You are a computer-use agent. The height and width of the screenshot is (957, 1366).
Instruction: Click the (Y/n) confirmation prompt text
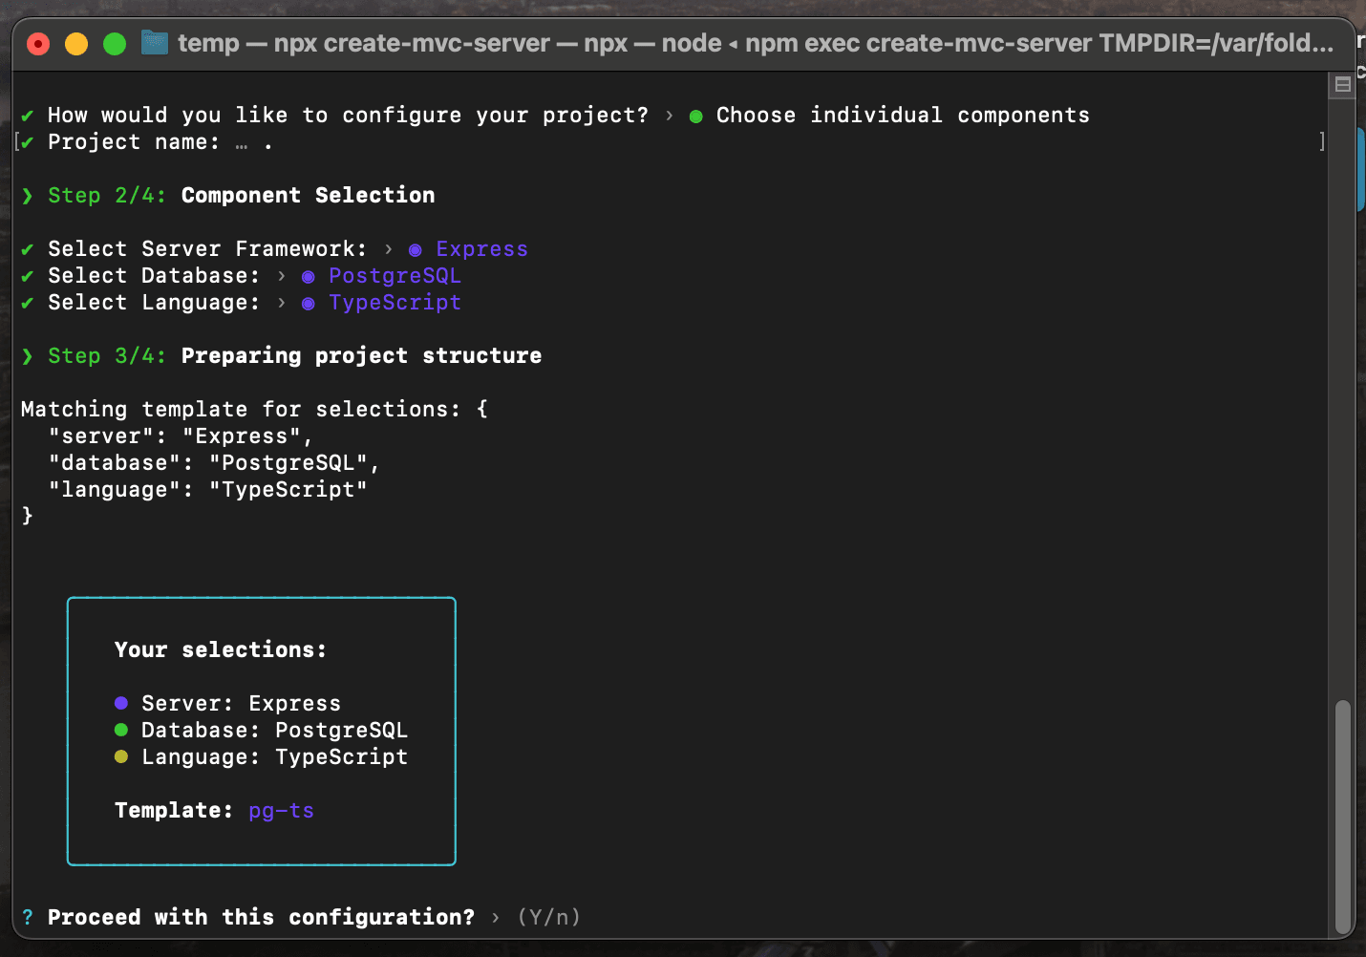tap(547, 917)
